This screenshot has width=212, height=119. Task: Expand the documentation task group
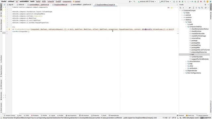[x=186, y=61]
